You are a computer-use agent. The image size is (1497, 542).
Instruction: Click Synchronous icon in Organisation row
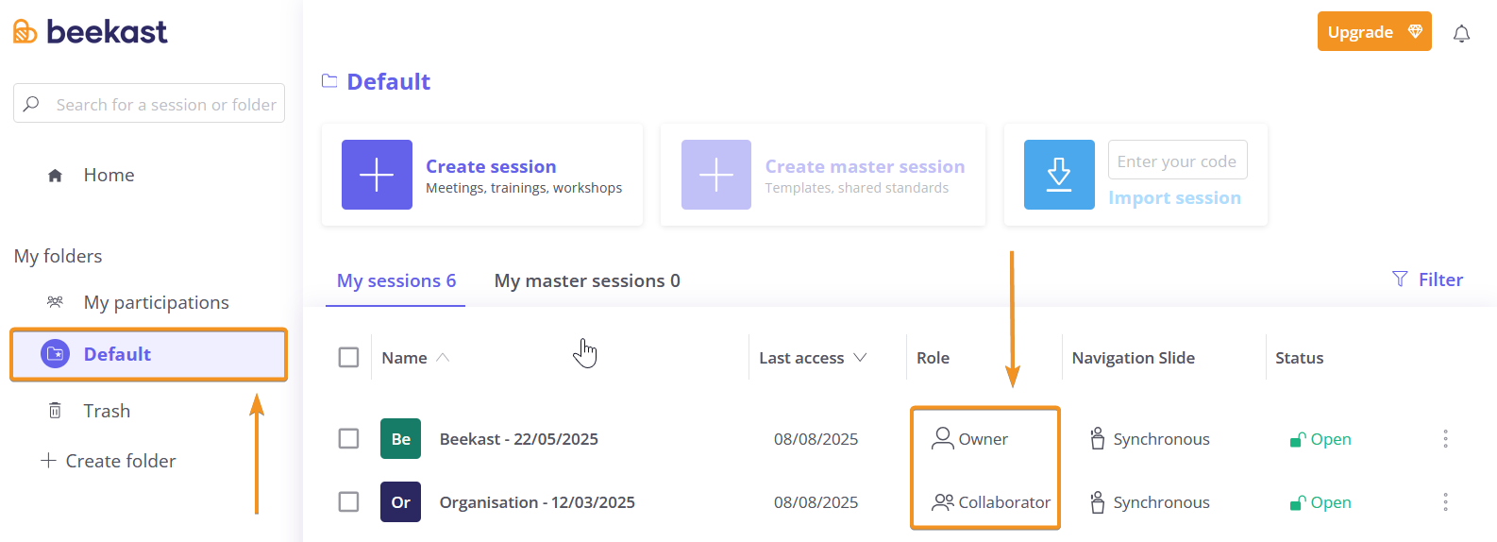tap(1097, 501)
